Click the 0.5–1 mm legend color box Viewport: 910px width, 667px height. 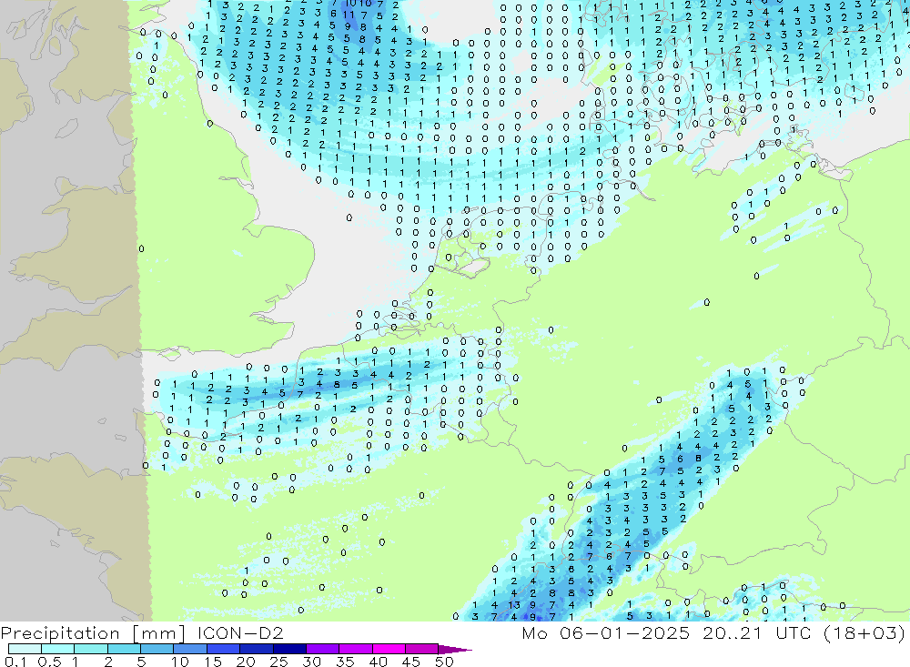point(57,649)
